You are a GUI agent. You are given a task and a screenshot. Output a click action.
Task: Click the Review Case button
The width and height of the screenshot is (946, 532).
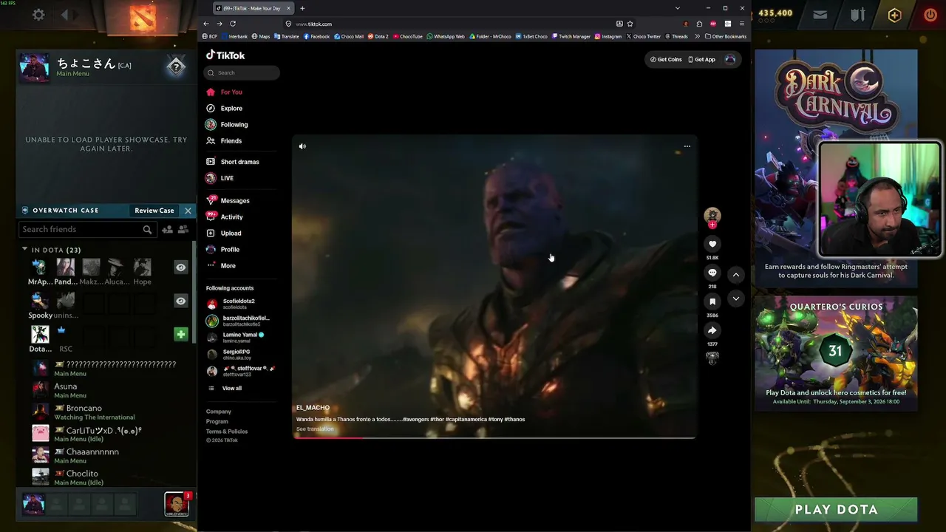(x=154, y=211)
